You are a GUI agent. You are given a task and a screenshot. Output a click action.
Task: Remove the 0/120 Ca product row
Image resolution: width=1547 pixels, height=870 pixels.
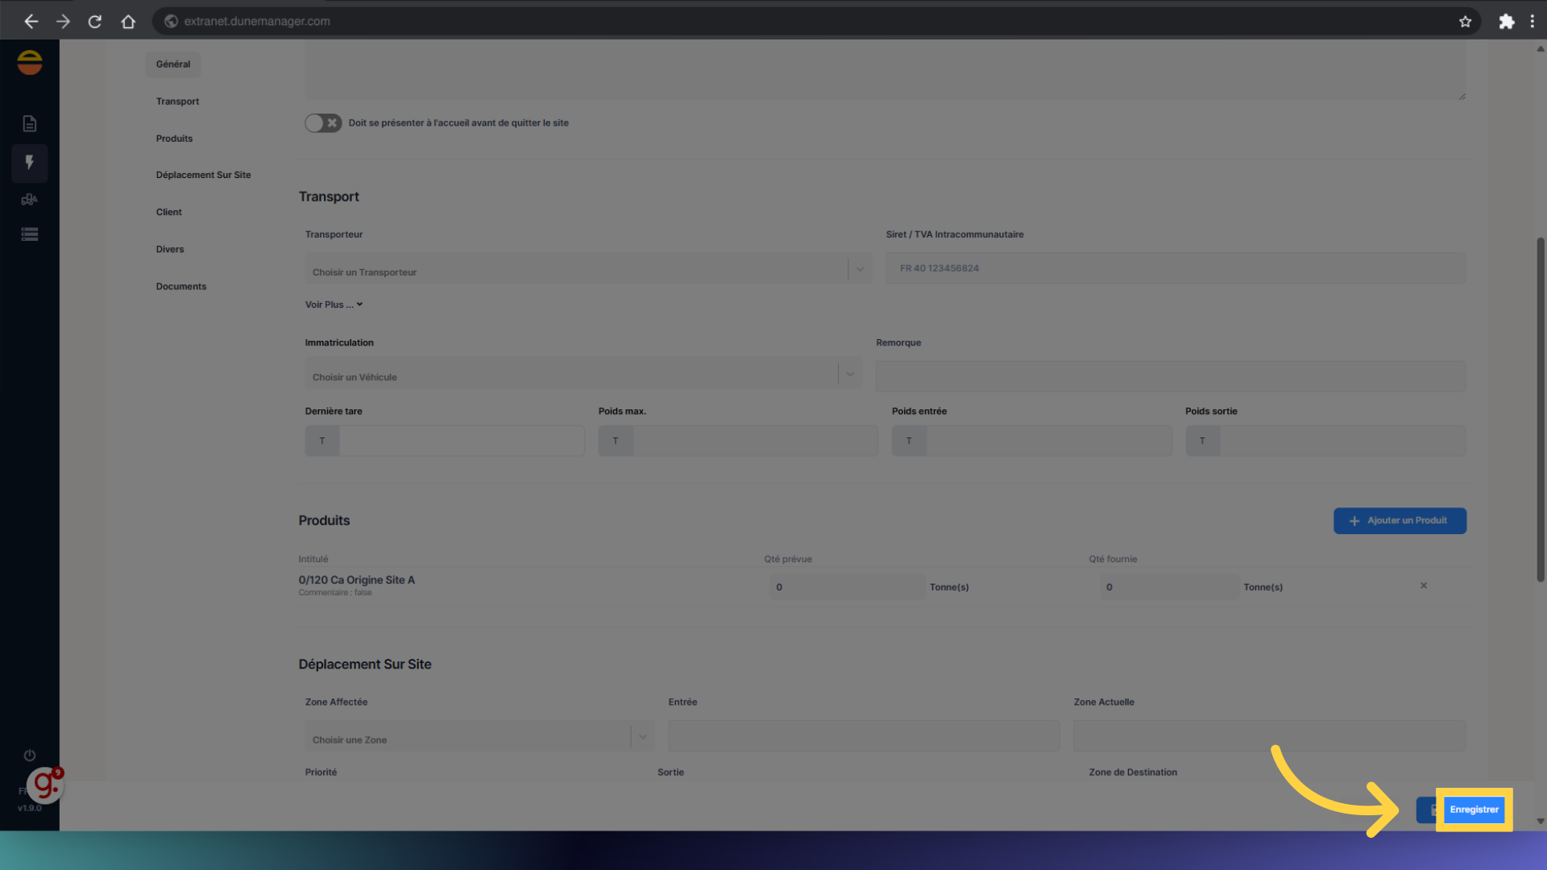pyautogui.click(x=1424, y=586)
